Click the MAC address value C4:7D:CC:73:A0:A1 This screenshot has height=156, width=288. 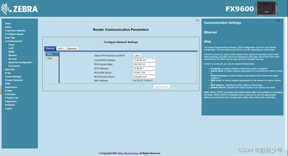[x=143, y=81]
